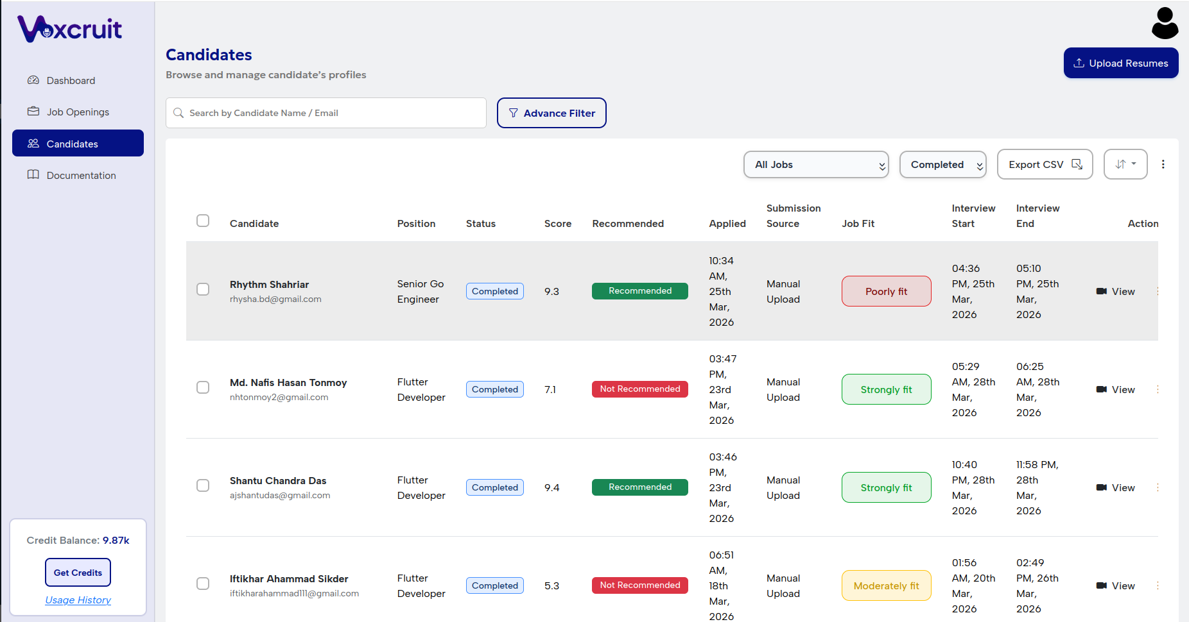This screenshot has width=1189, height=622.
Task: Select Rhythm Shahriar's row checkbox
Action: (x=203, y=290)
